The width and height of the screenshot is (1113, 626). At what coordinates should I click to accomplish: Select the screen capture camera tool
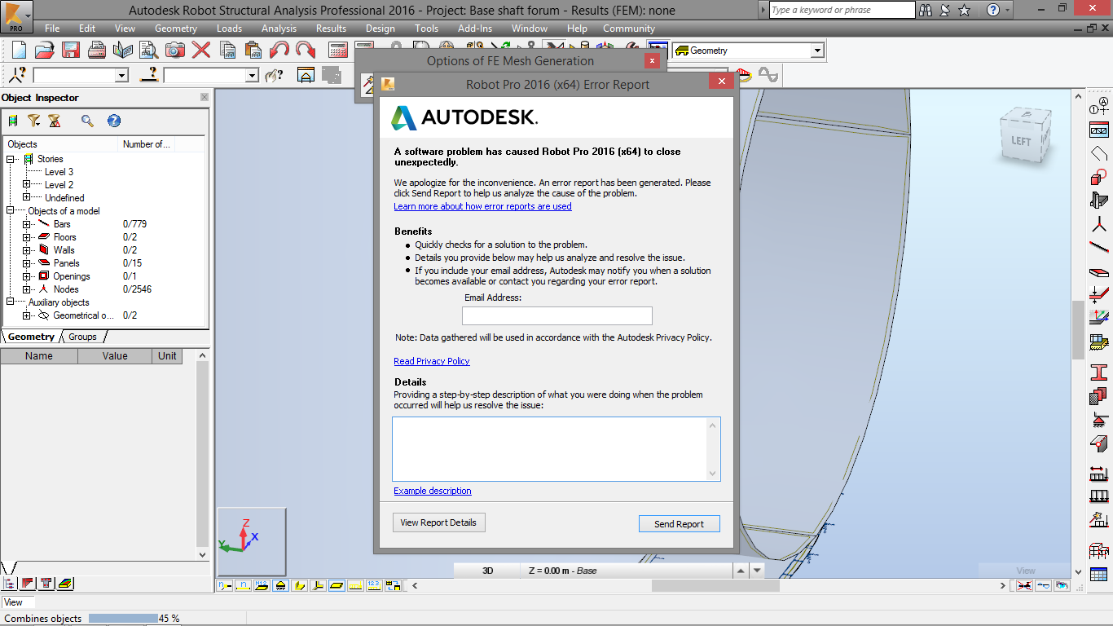174,50
